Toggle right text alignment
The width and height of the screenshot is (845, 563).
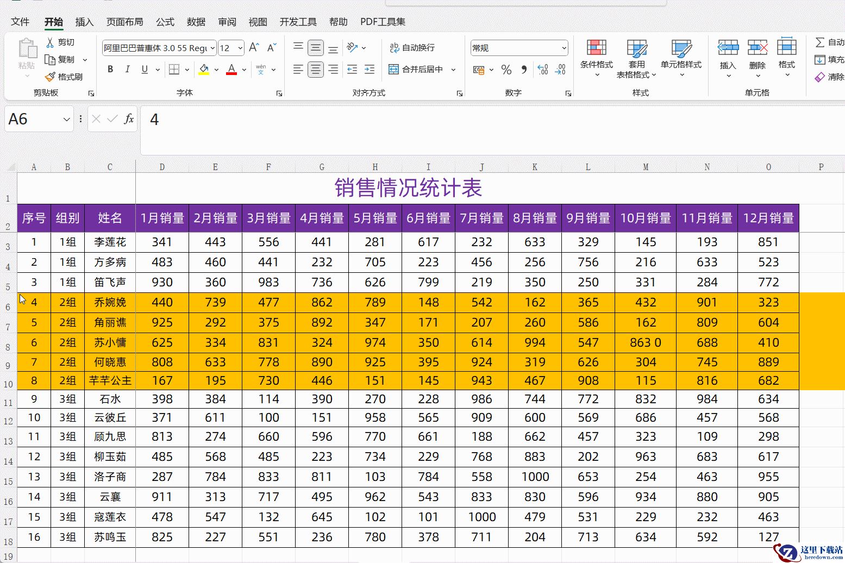pos(333,70)
